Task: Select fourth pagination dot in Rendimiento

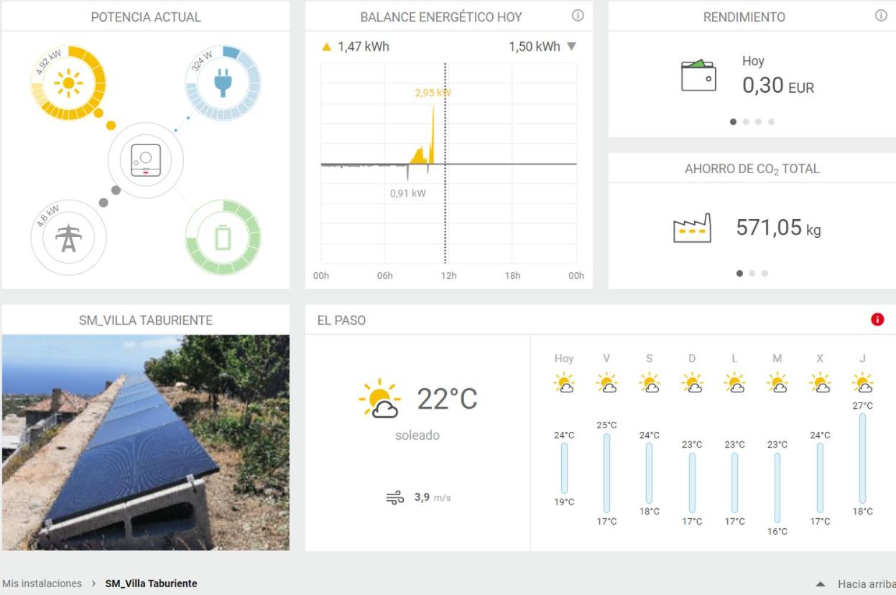Action: click(771, 121)
